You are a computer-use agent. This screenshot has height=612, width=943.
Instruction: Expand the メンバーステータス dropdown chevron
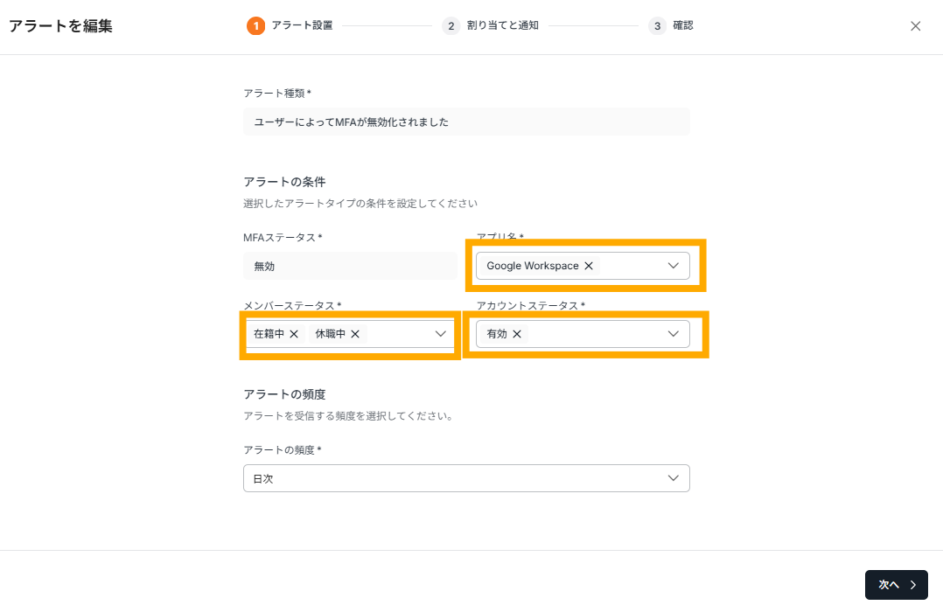pos(441,334)
